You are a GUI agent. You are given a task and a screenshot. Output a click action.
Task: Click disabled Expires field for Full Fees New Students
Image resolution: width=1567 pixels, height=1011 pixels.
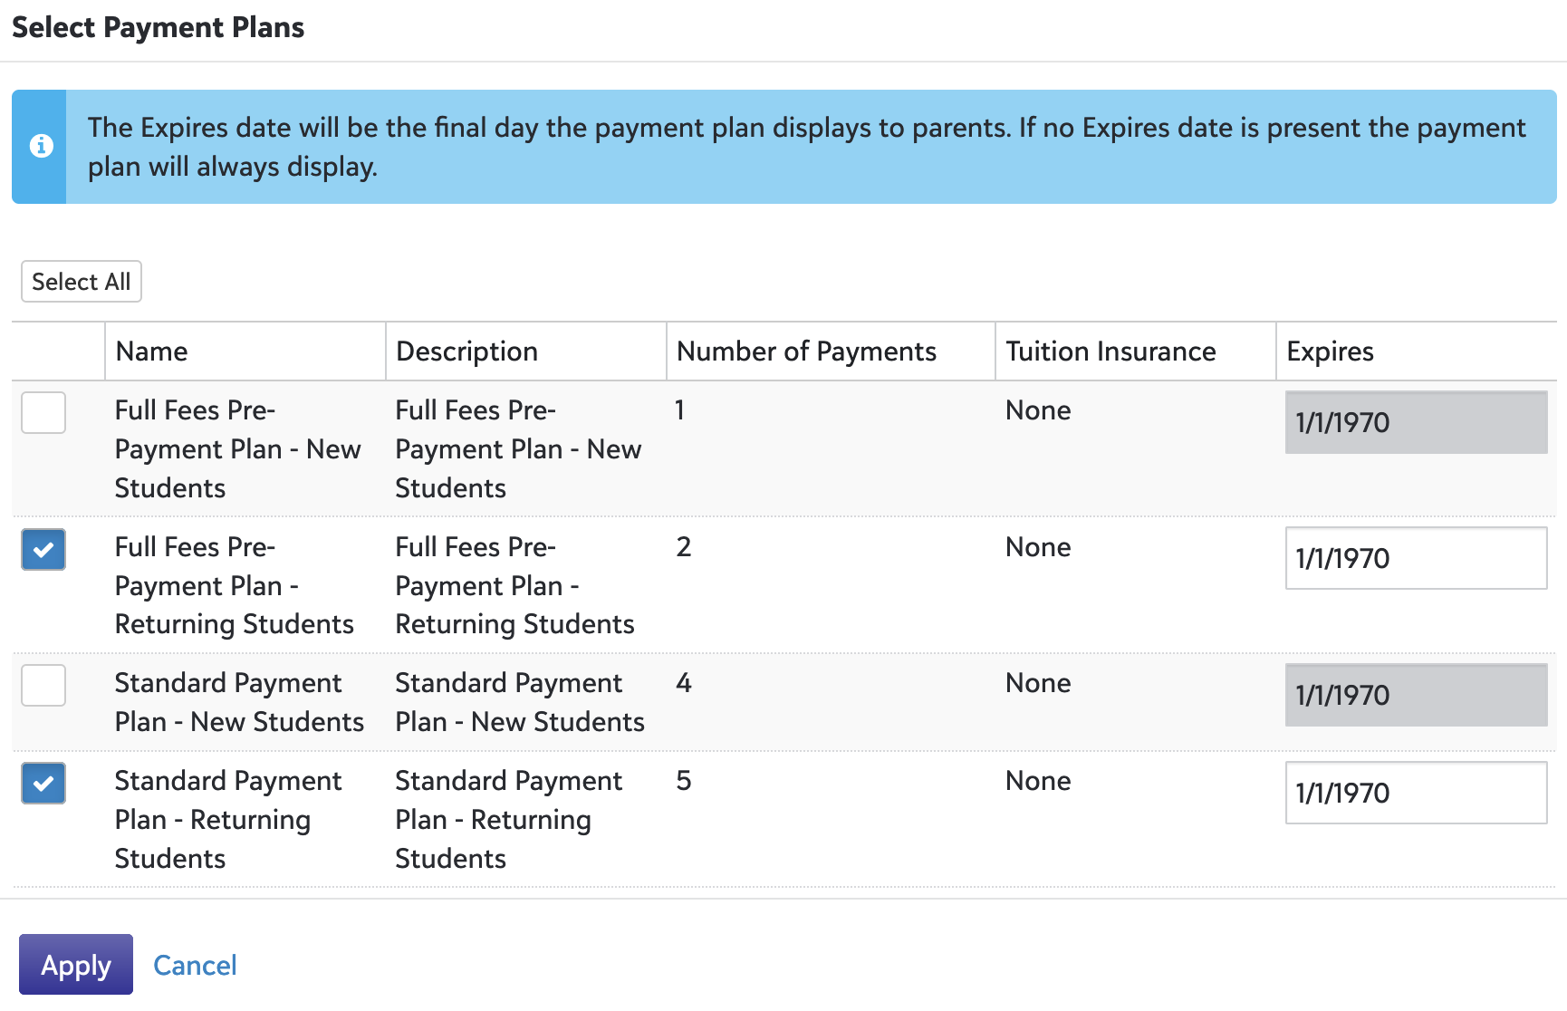(x=1415, y=422)
